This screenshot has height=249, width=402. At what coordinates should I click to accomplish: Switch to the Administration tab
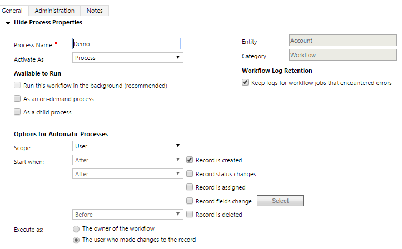click(54, 11)
